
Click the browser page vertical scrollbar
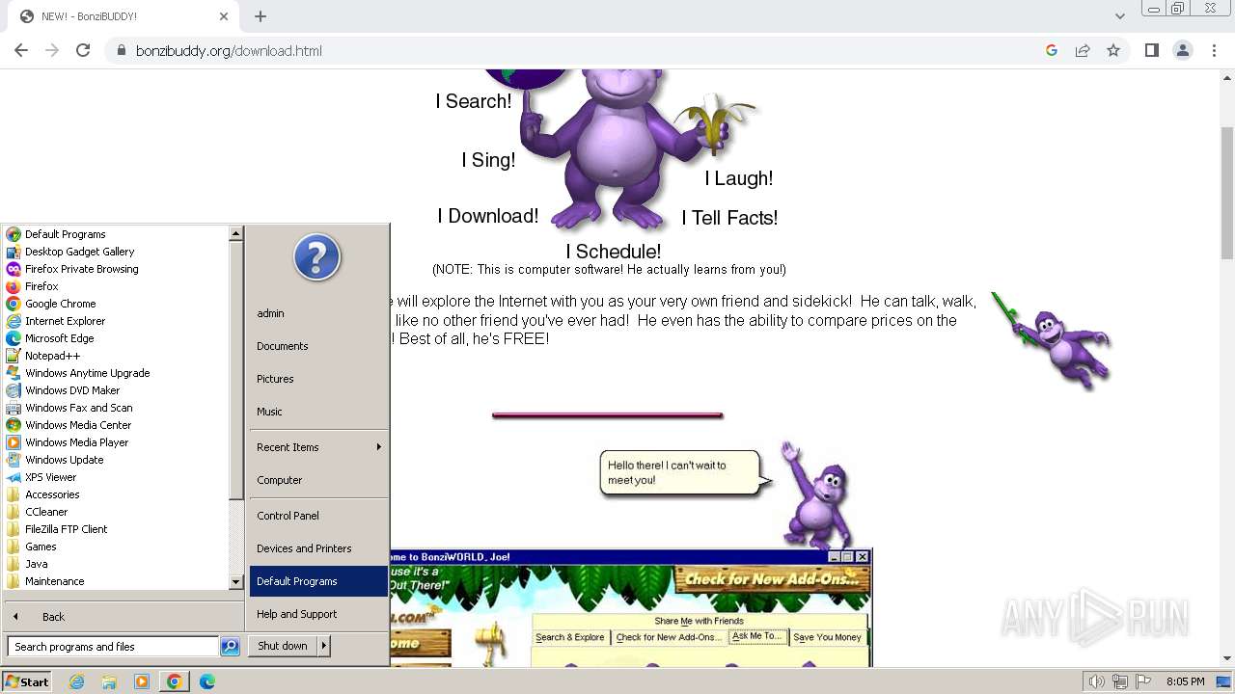point(1227,193)
